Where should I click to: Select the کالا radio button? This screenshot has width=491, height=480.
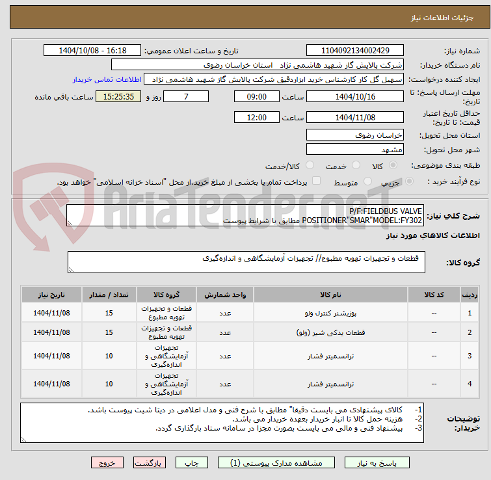tap(393, 165)
